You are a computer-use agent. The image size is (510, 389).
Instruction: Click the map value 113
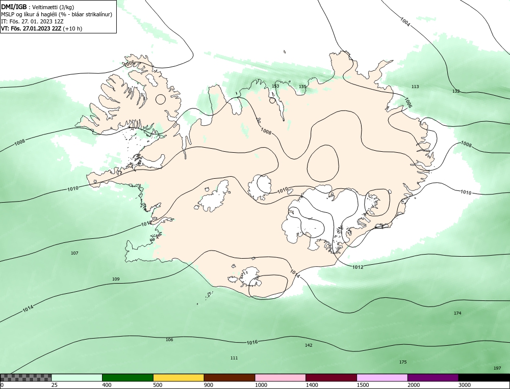[415, 87]
